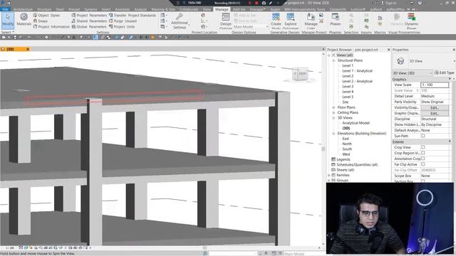Open the Site structural plan
The width and height of the screenshot is (456, 256).
click(345, 102)
